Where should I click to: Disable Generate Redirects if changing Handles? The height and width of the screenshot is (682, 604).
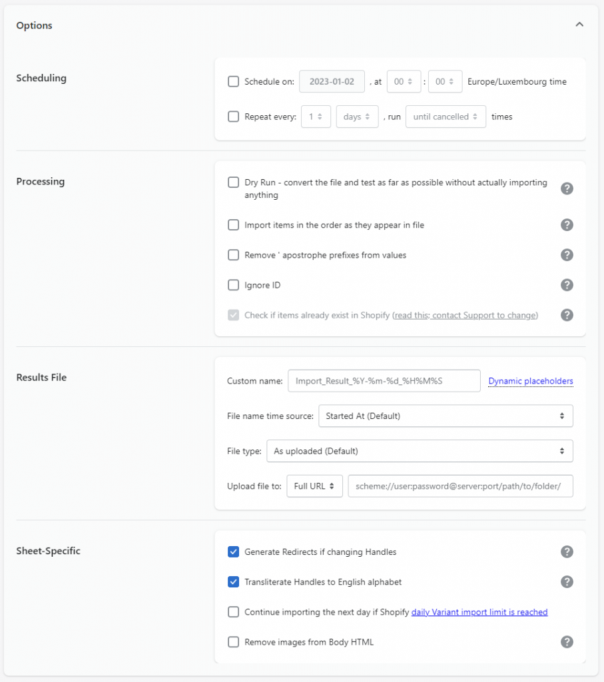pyautogui.click(x=234, y=551)
